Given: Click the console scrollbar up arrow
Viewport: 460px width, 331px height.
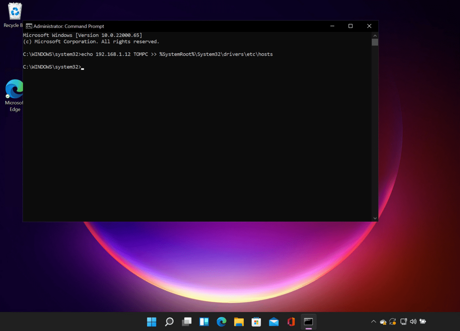Looking at the screenshot, I should [375, 36].
